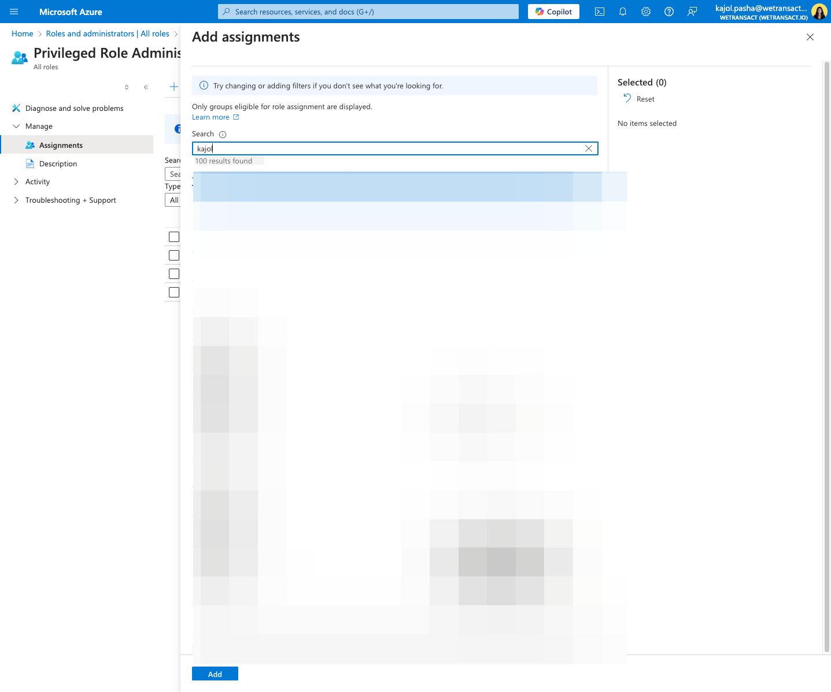The image size is (831, 692).
Task: Click the info banner circle icon
Action: (x=204, y=85)
